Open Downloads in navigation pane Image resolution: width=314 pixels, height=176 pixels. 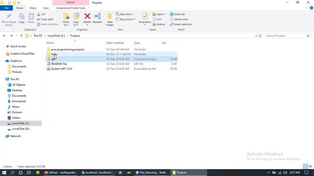(19, 101)
